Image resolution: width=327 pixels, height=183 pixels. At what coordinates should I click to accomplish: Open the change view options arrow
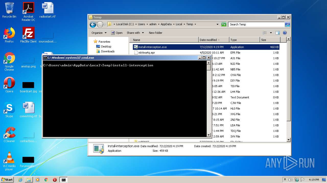271,33
